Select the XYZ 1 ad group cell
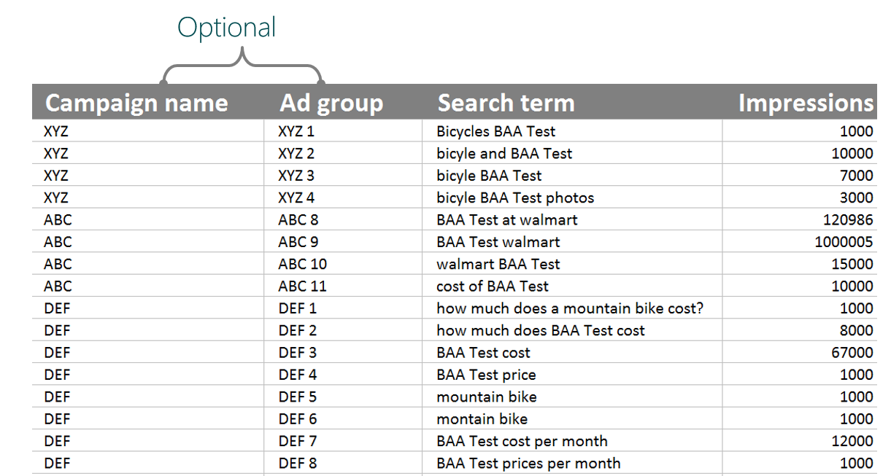This screenshot has height=476, width=891. tap(296, 131)
